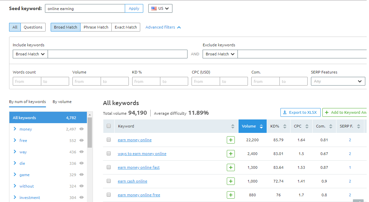
Task: Expand the 'die' keyword group
Action: tap(15, 163)
